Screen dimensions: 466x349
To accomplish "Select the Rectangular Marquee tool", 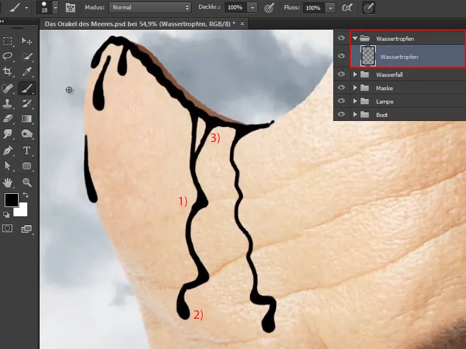I will tap(8, 41).
